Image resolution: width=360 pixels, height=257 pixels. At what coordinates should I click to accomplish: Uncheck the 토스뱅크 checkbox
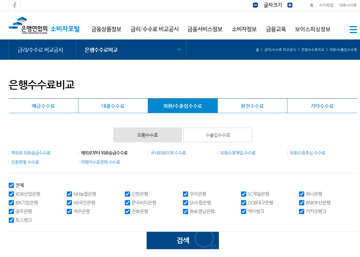[11, 220]
